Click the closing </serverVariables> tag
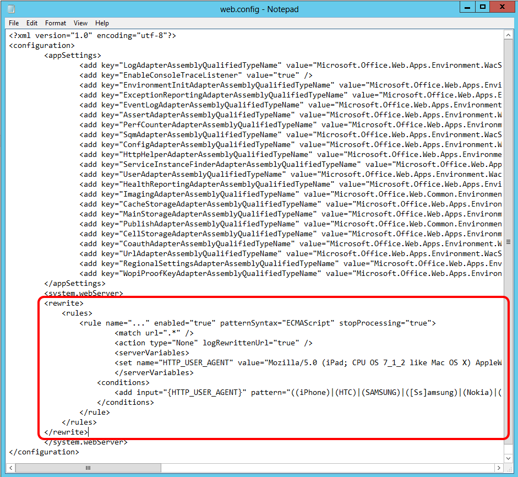Image resolution: width=518 pixels, height=477 pixels. point(154,372)
